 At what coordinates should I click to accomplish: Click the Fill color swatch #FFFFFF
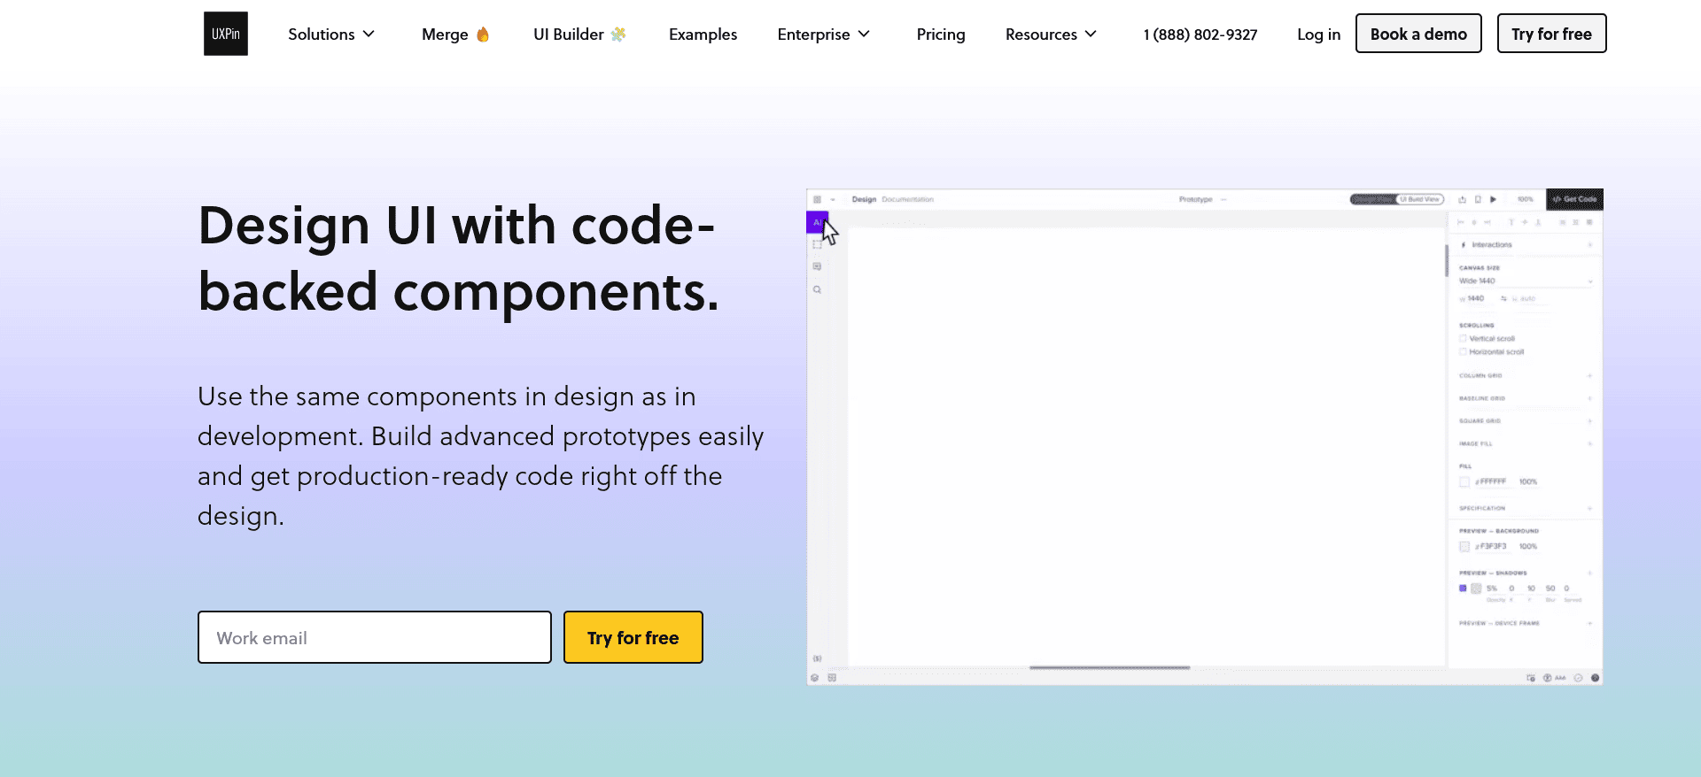tap(1464, 481)
